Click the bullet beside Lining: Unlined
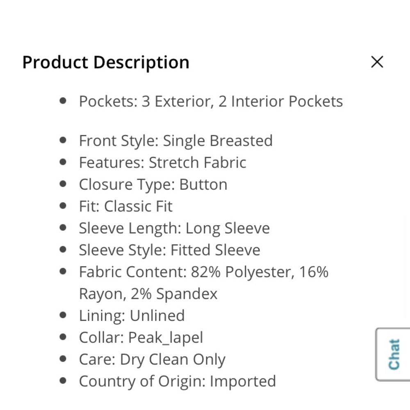 pyautogui.click(x=63, y=315)
